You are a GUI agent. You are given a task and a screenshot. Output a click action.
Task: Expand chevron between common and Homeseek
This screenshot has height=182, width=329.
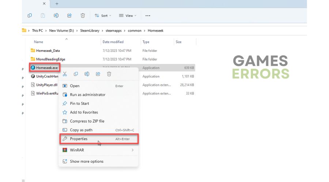[x=144, y=31]
